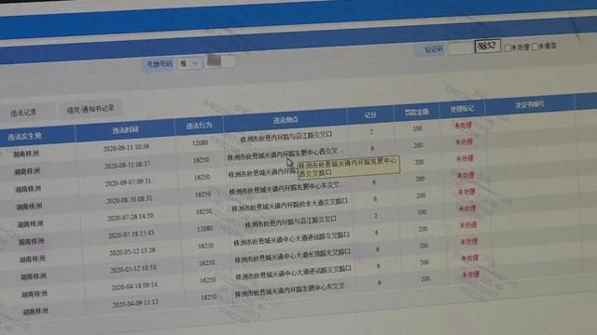The width and height of the screenshot is (597, 335).
Task: Select the 2020-09-07 09:31 violation time
Action: (128, 182)
